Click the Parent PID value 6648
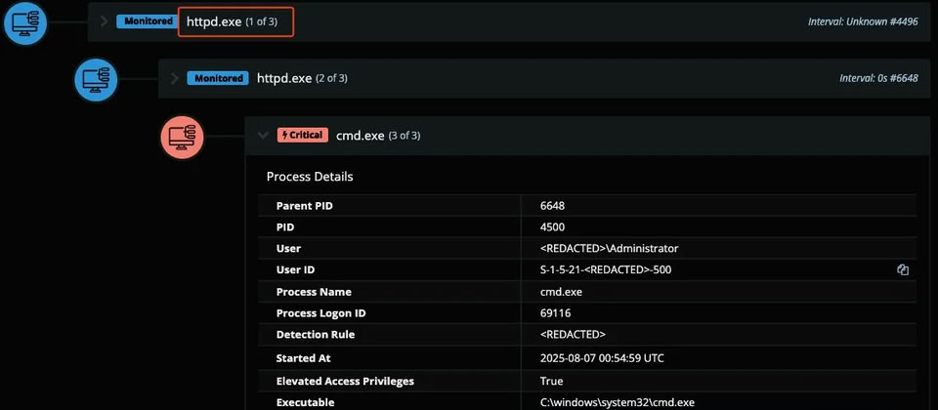Screen dimensions: 938x410 (552, 206)
